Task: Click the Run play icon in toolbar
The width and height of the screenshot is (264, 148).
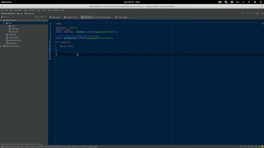Action: coord(247,14)
